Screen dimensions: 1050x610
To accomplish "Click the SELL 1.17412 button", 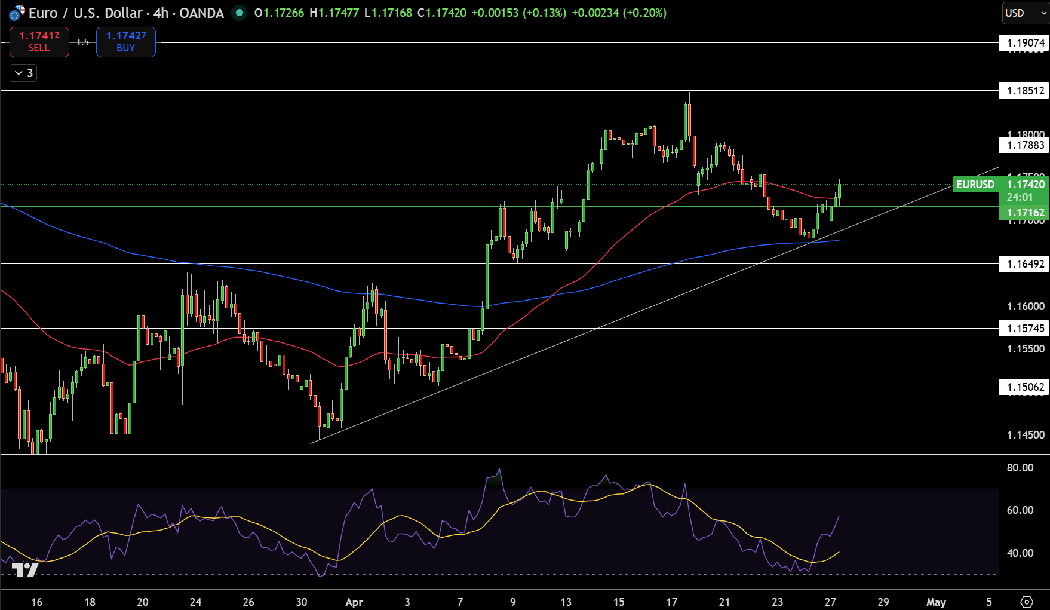I will pos(39,42).
